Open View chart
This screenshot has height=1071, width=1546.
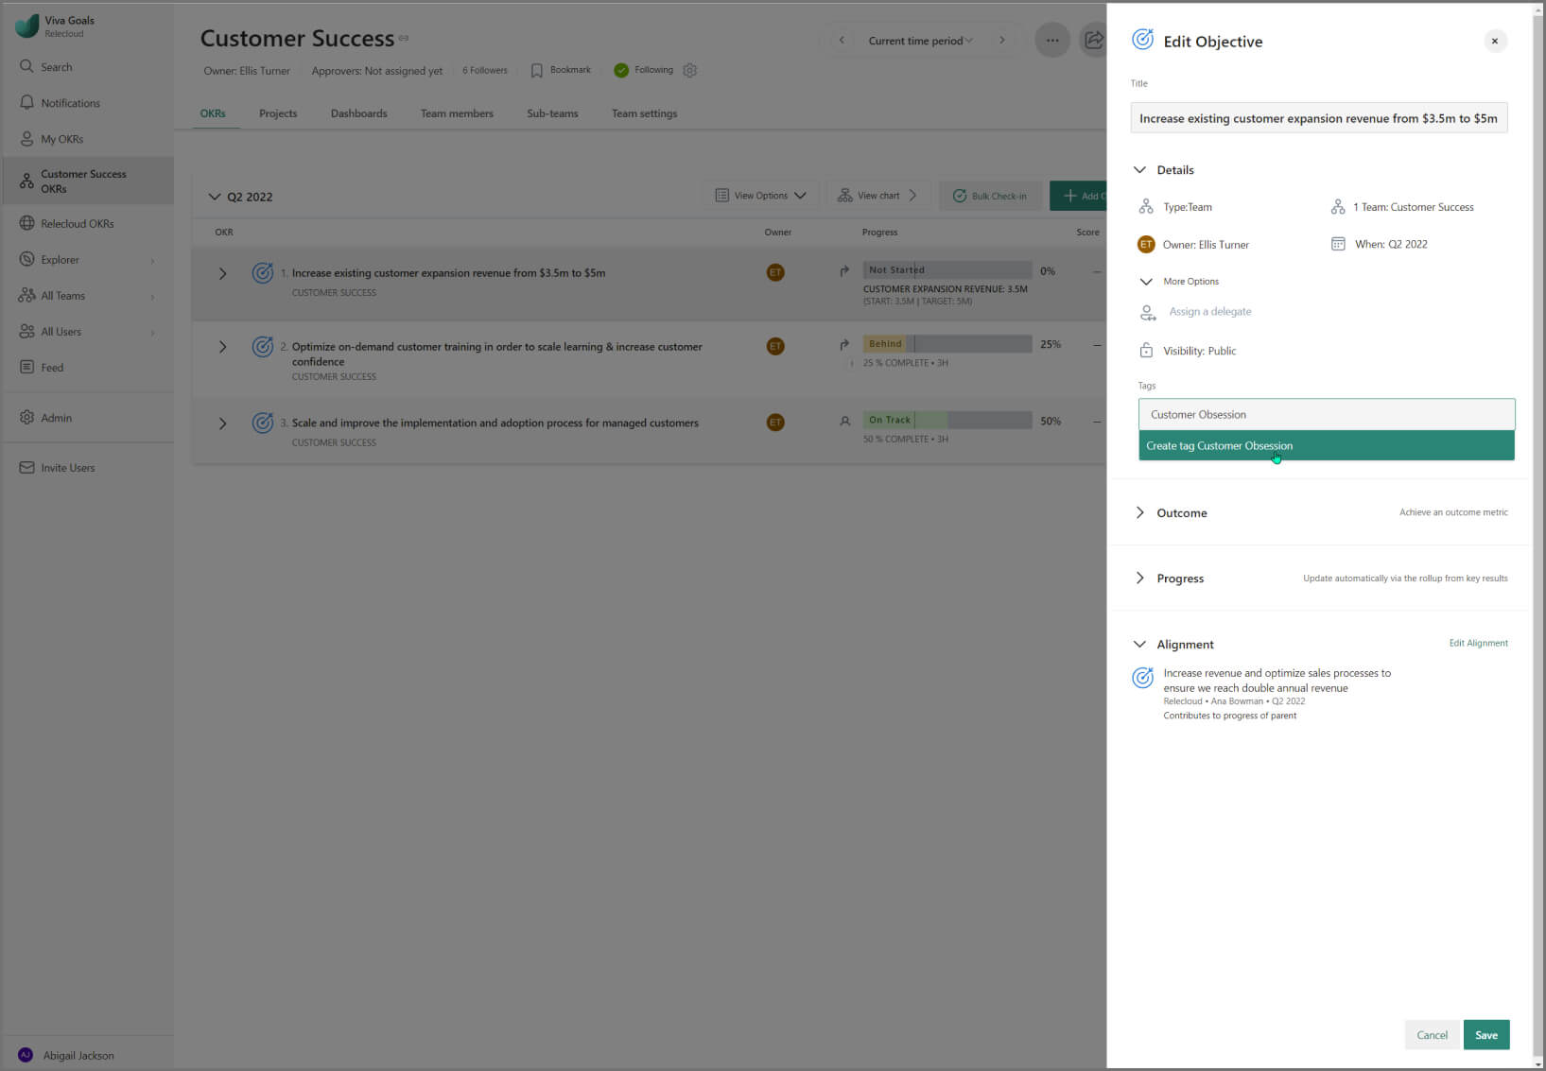click(x=877, y=196)
